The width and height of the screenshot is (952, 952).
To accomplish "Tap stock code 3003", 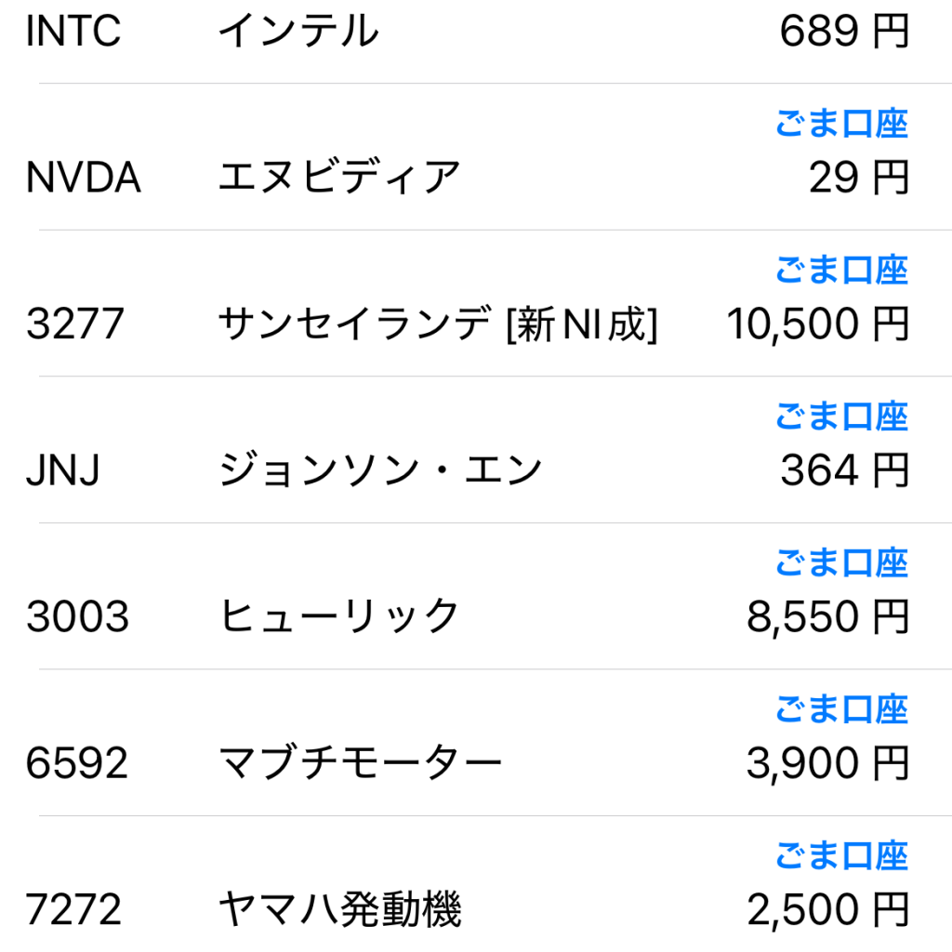I will (x=77, y=616).
